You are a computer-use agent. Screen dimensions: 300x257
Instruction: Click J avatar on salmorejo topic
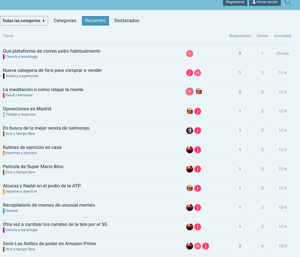tap(198, 131)
